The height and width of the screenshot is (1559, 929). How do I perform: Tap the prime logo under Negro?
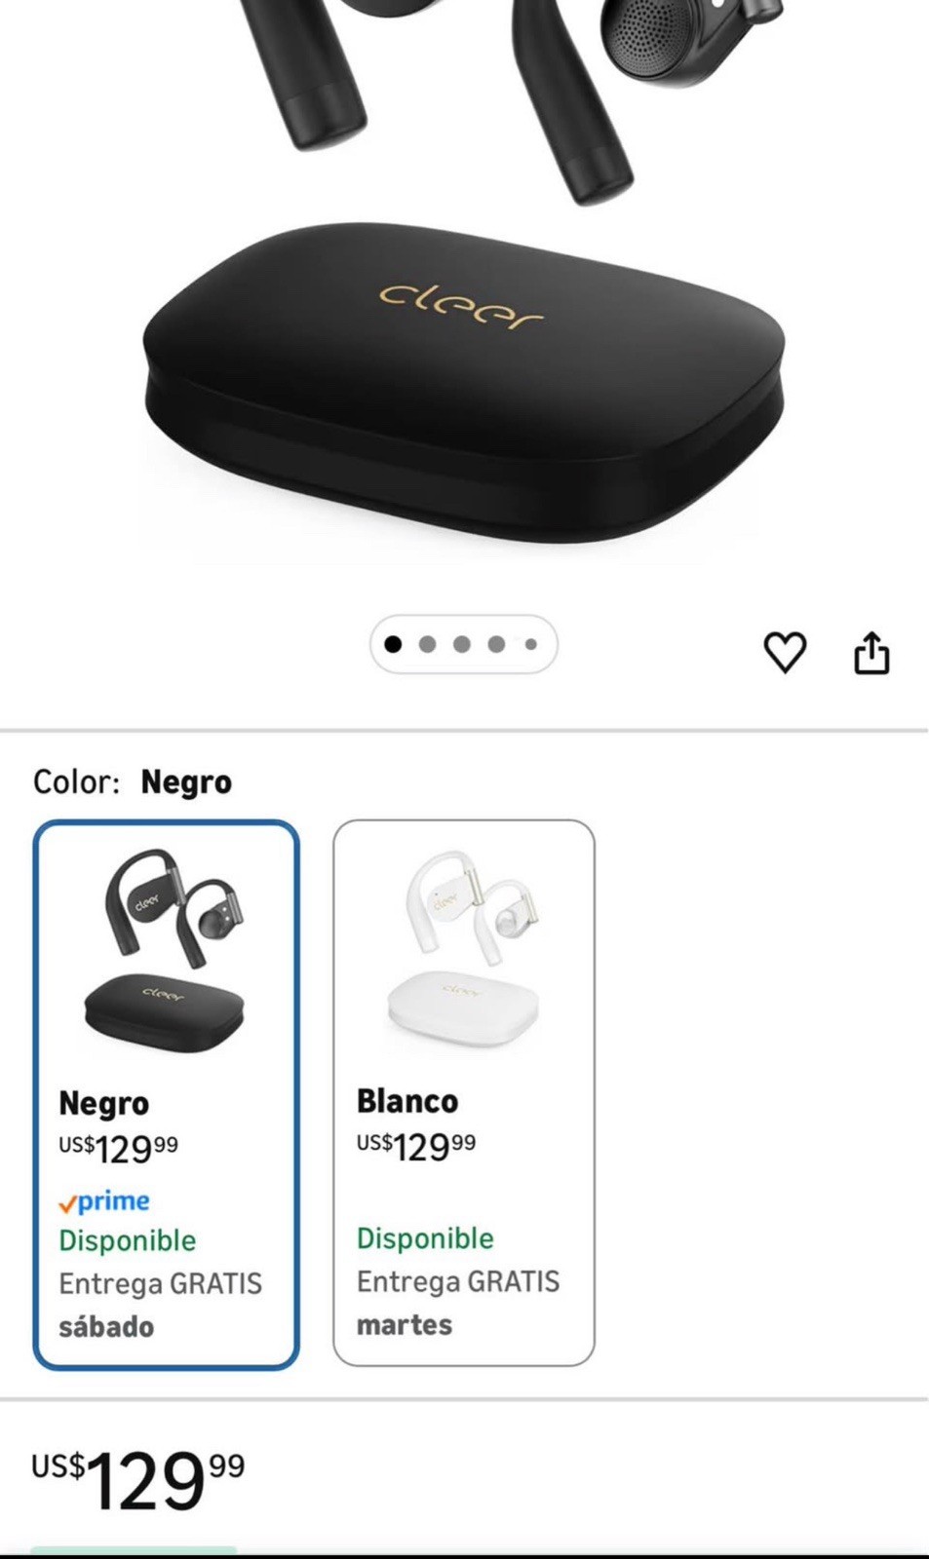tap(104, 1201)
